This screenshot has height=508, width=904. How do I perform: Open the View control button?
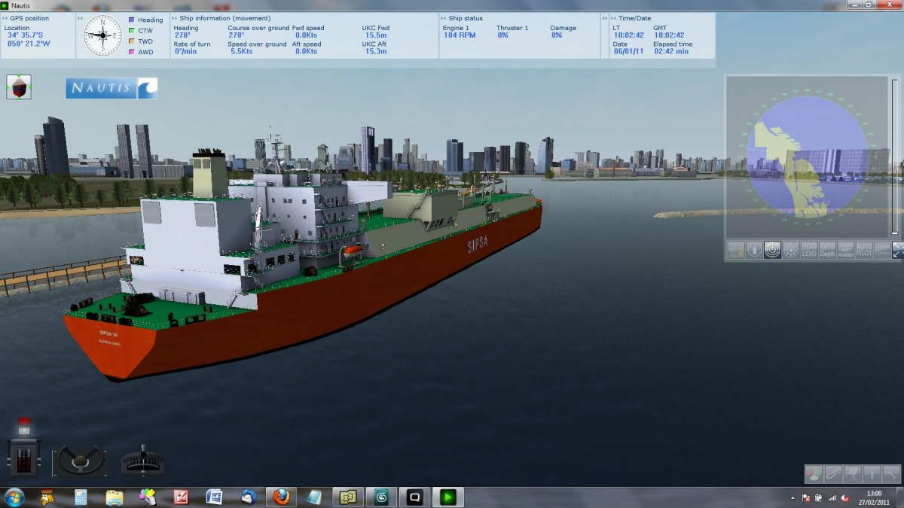point(881,251)
